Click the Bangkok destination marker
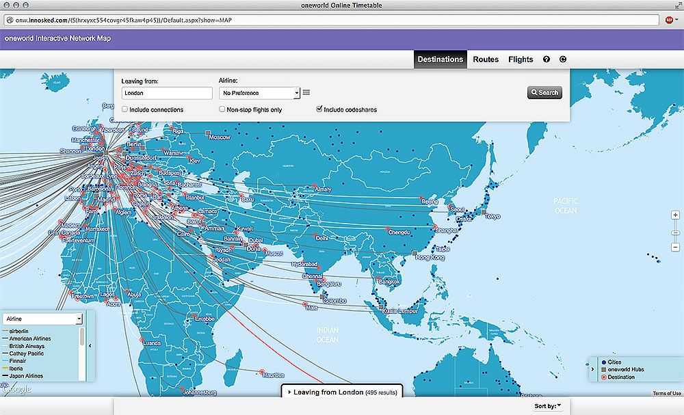Image resolution: width=684 pixels, height=415 pixels. click(x=378, y=278)
